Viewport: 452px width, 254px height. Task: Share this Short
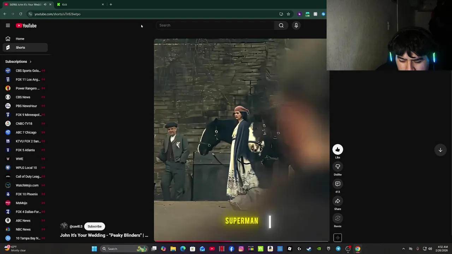click(x=338, y=201)
